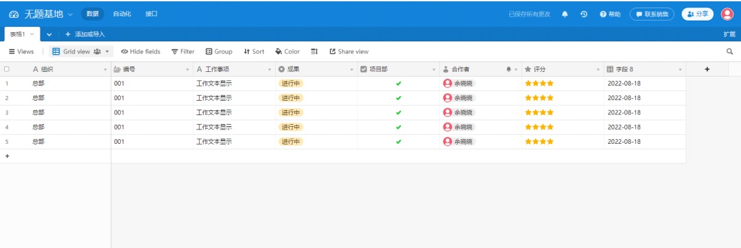
Task: Toggle the 项目部 checkbox in row 3
Action: 399,112
